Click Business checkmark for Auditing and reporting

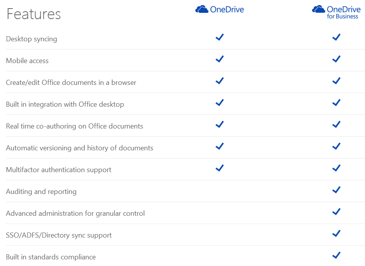pyautogui.click(x=336, y=190)
